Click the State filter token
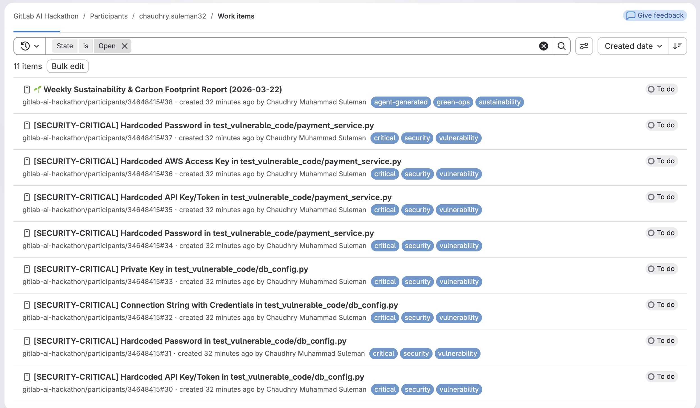Viewport: 700px width, 408px height. pos(65,46)
